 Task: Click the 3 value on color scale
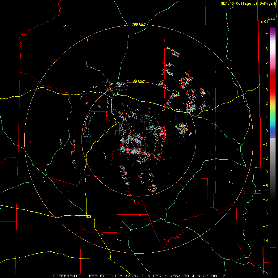[267, 90]
